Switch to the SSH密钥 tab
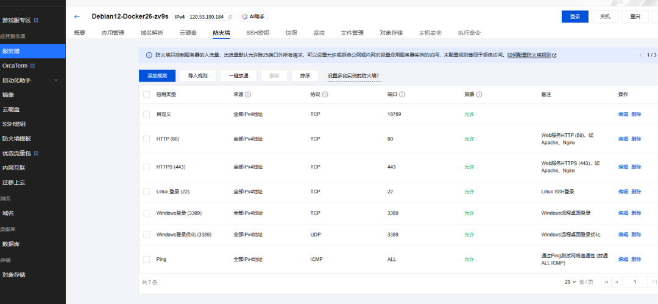 tap(257, 33)
